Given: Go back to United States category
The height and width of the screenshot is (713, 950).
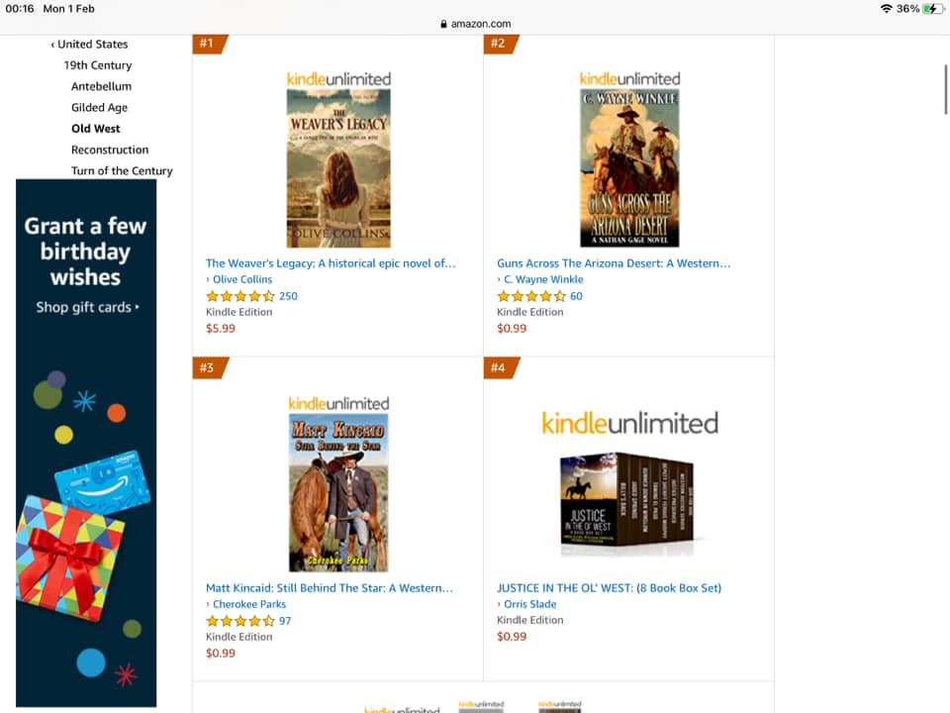Looking at the screenshot, I should tap(90, 45).
